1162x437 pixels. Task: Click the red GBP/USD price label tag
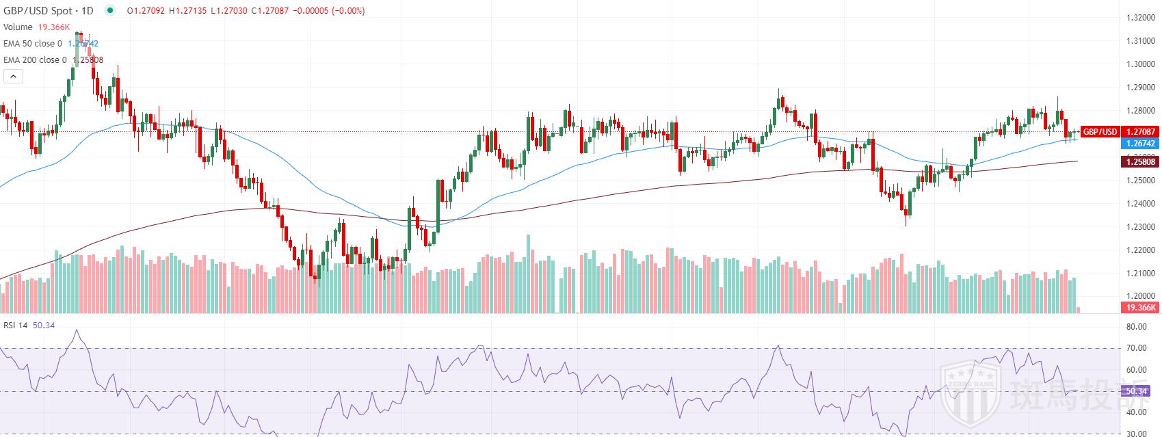pos(1100,132)
